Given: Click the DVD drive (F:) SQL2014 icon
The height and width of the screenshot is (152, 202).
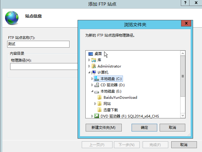Looking at the screenshot, I should coord(97,116).
